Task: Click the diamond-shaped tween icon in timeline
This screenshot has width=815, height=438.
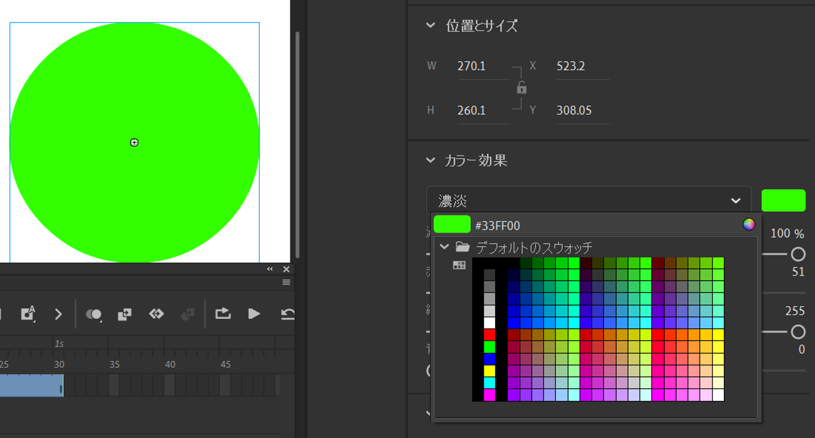Action: point(156,314)
